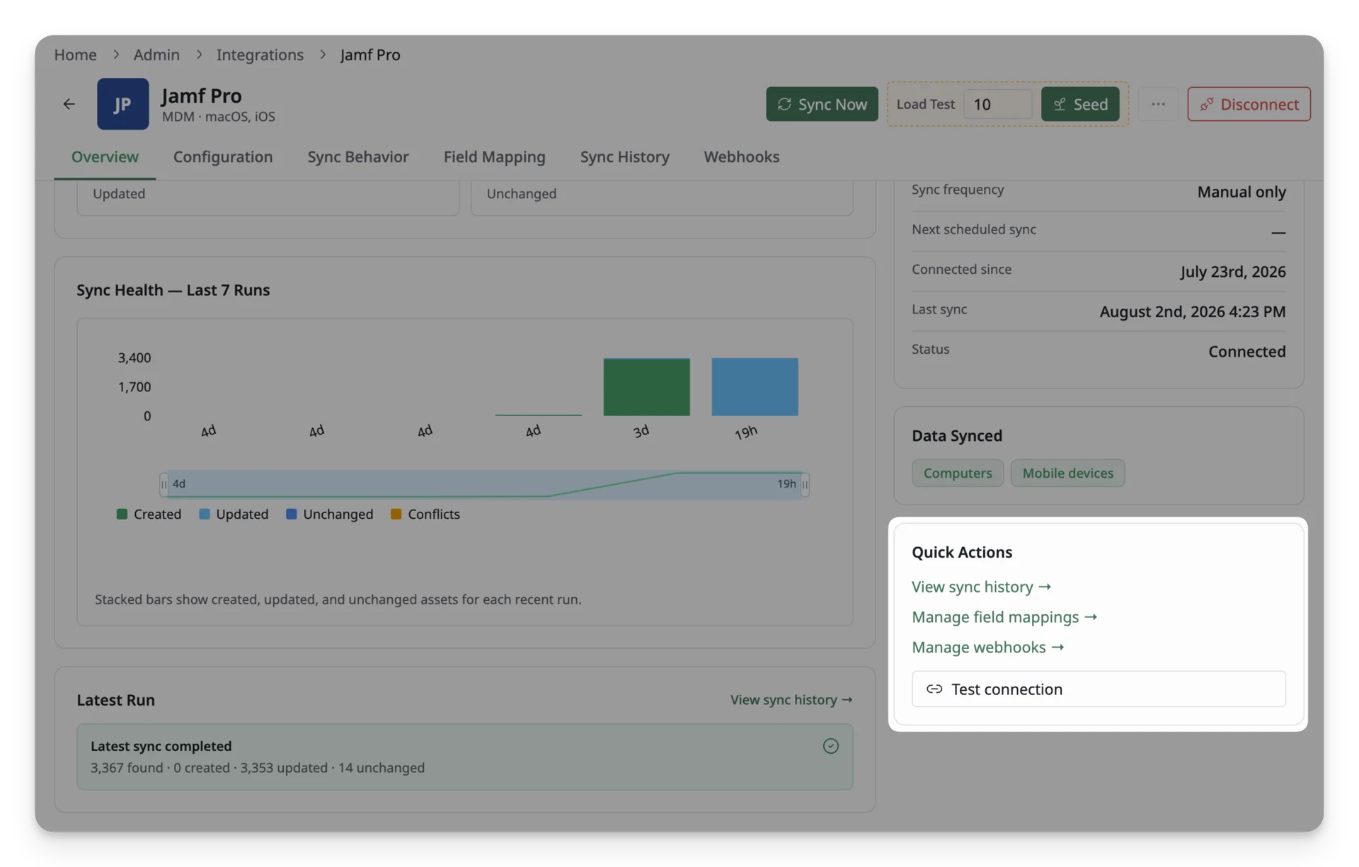Click Manage webhooks link
This screenshot has height=867, width=1359.
click(987, 648)
